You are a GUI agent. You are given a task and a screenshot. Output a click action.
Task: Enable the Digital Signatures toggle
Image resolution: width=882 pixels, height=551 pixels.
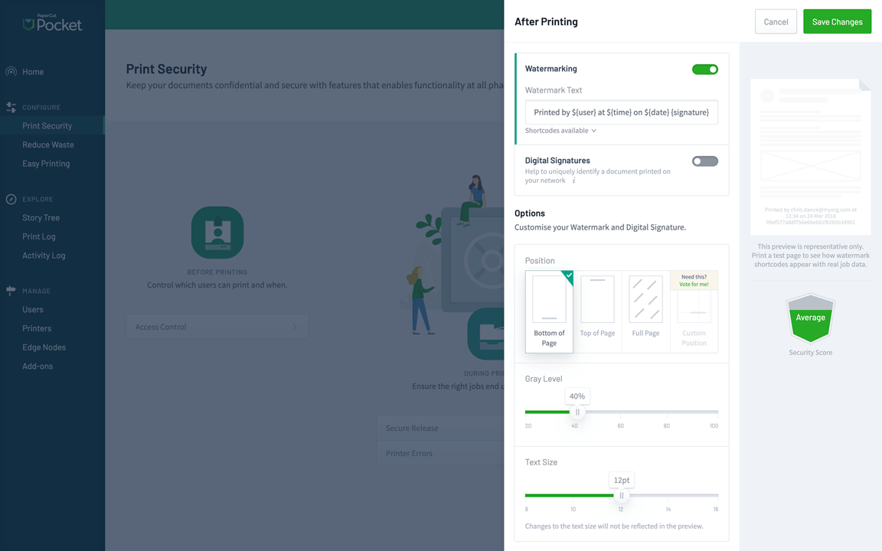[704, 161]
